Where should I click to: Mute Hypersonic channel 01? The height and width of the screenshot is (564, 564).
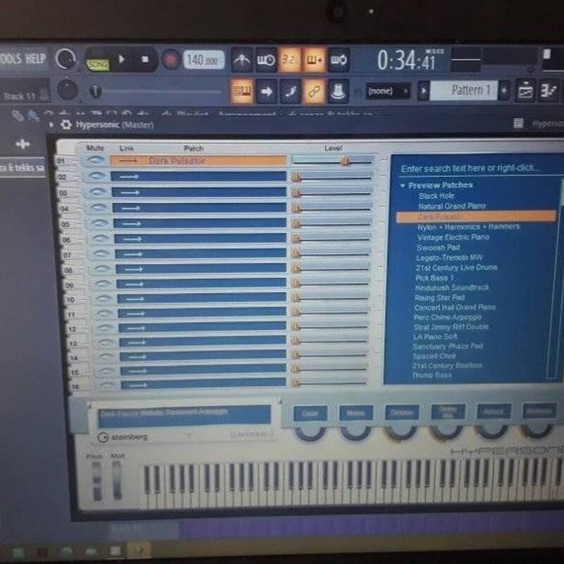96,161
